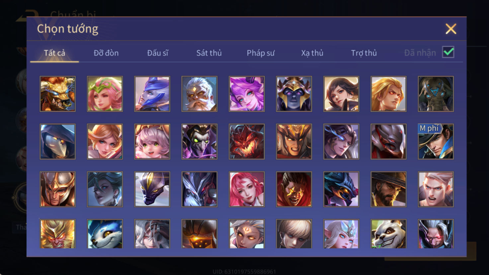
Task: Choose the purple-haired girl with horns hero
Action: click(247, 94)
